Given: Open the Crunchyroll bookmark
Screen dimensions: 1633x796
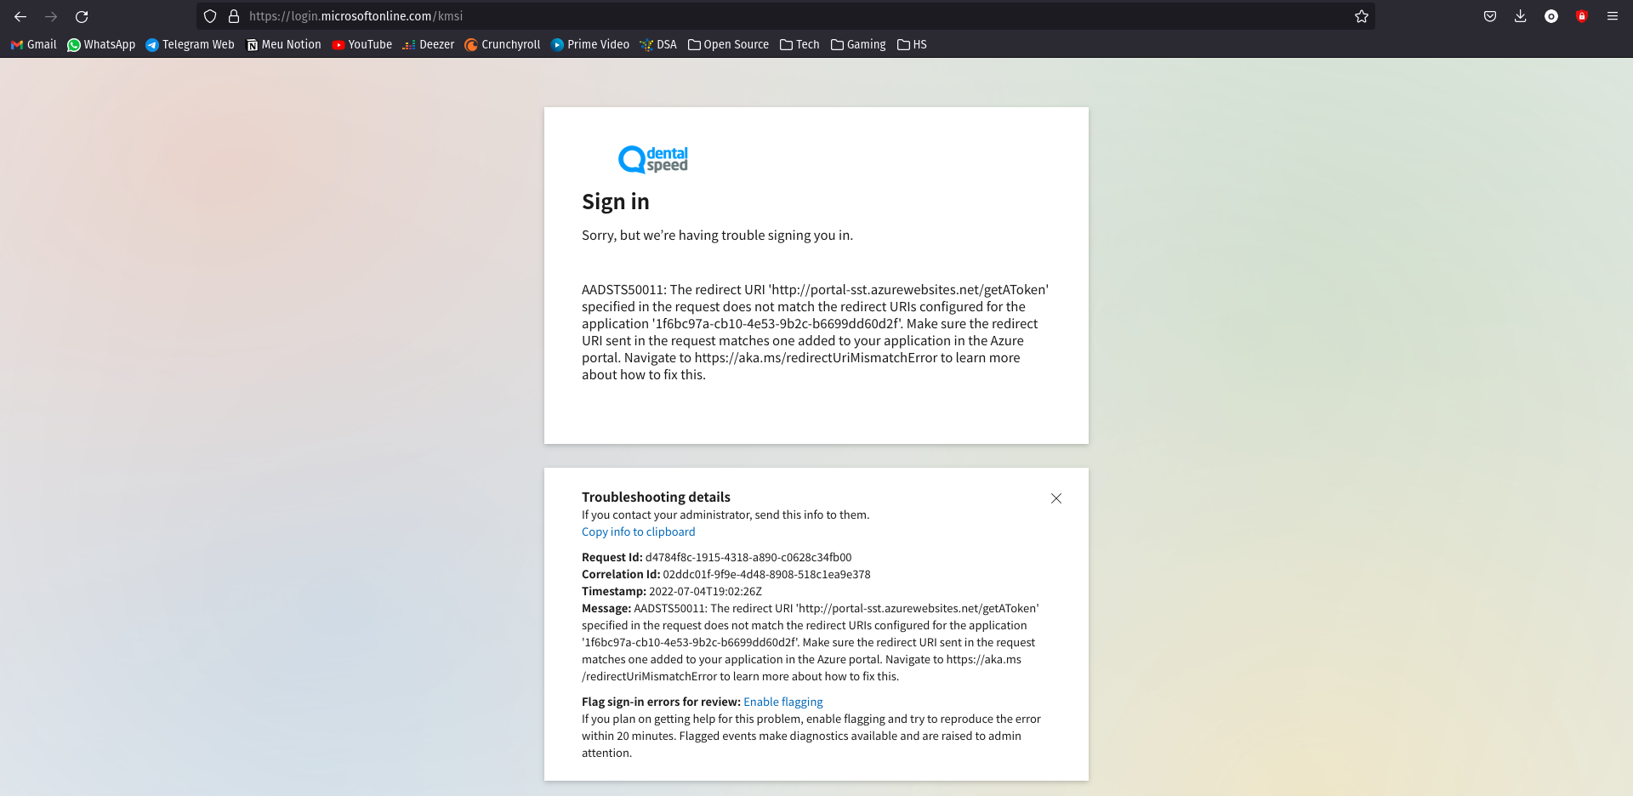Looking at the screenshot, I should 502,44.
